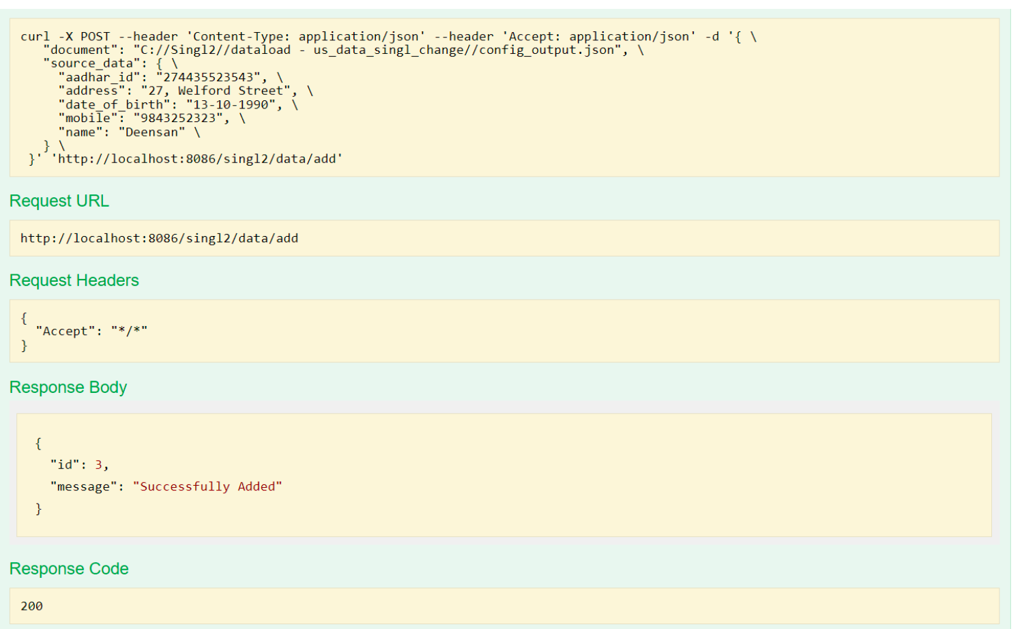
Task: Click the Response Code heading
Action: point(69,569)
